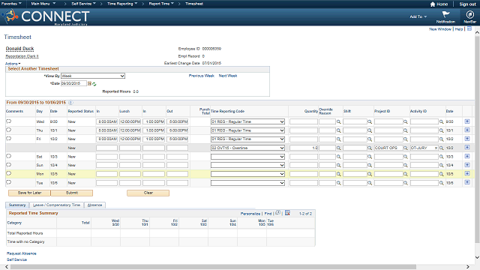Viewport: 480px width, 270px height.
Task: Click the Personalize link in summary grid
Action: 250,214
